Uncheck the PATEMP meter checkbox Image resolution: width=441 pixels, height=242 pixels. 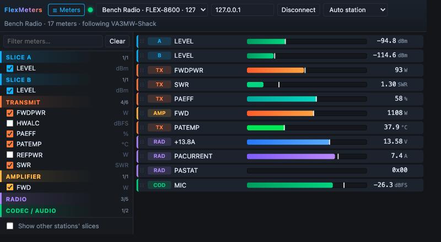10,144
